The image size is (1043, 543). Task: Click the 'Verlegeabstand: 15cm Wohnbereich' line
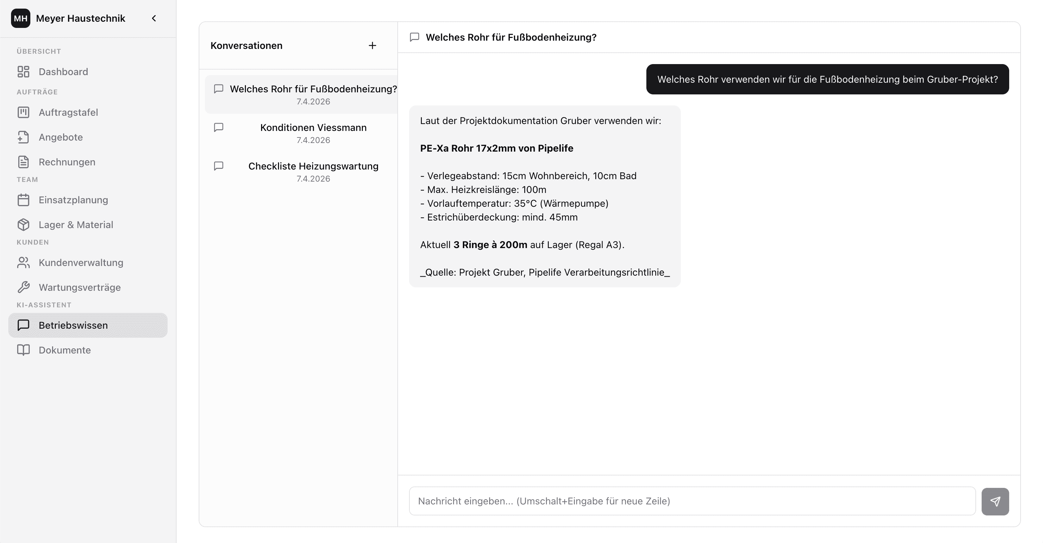click(x=528, y=176)
